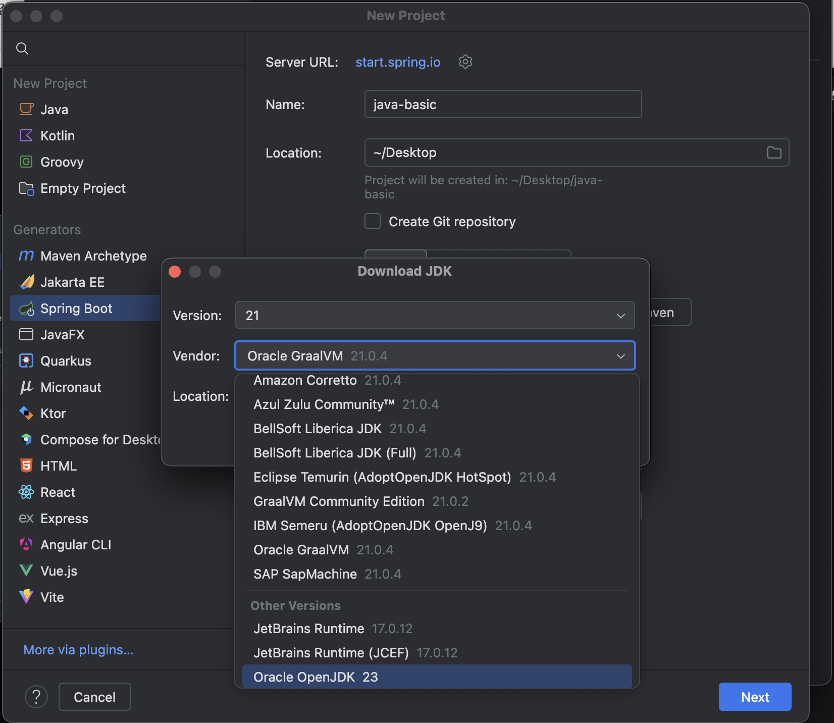
Task: Click the Quarkus generator icon
Action: pos(26,360)
